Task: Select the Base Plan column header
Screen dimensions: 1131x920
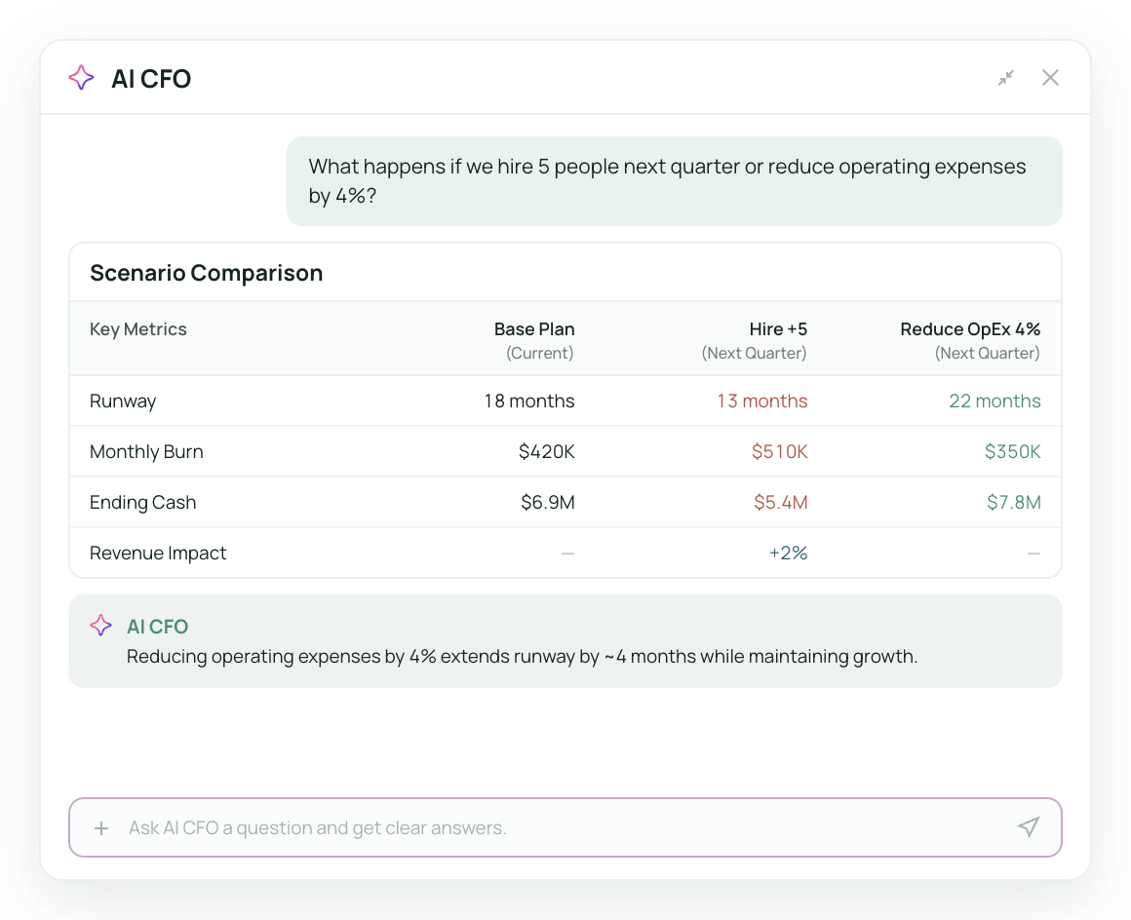Action: pyautogui.click(x=534, y=340)
